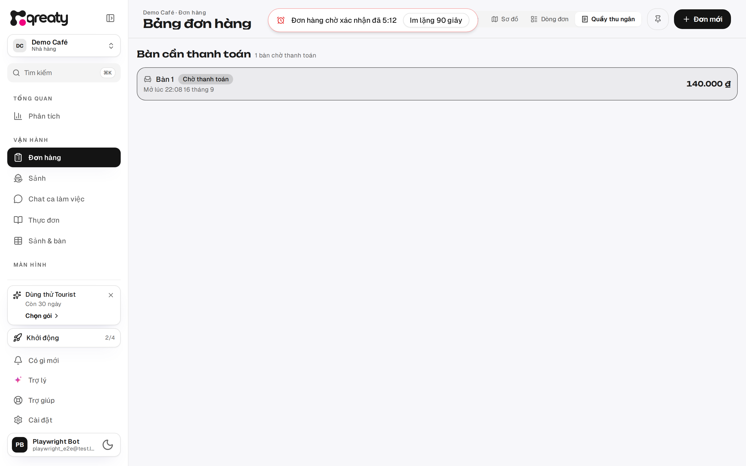This screenshot has width=746, height=466.
Task: Open the Sảnh sidebar item
Action: click(64, 178)
